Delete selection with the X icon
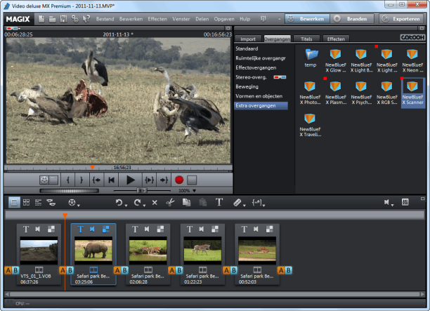430x311 pixels. pos(154,202)
